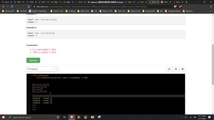Click code line 'nums[4] - nums[-1]'
The width and height of the screenshot is (214, 120).
[x=42, y=98]
